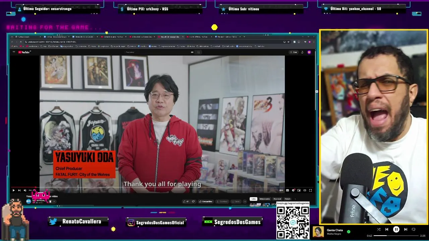Image resolution: width=429 pixels, height=241 pixels.
Task: Click the YouTube search magnifier button
Action: [x=198, y=52]
